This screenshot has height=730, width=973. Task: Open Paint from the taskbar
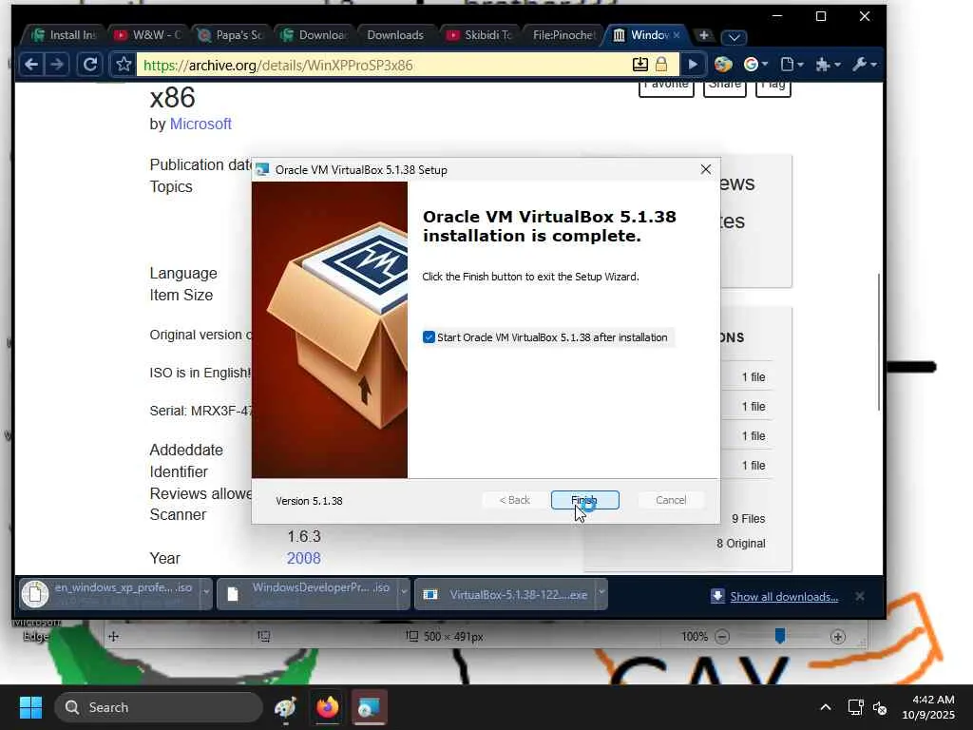[285, 707]
